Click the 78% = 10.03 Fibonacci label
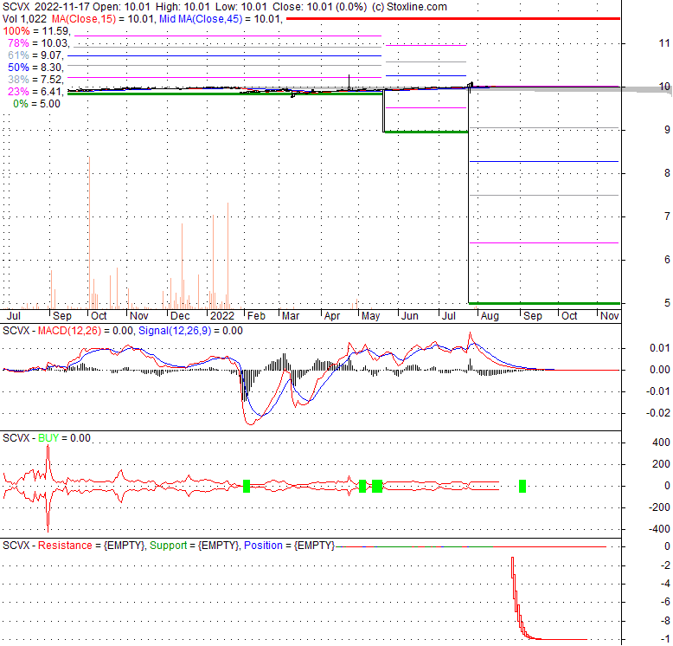673x646 pixels. [x=39, y=43]
